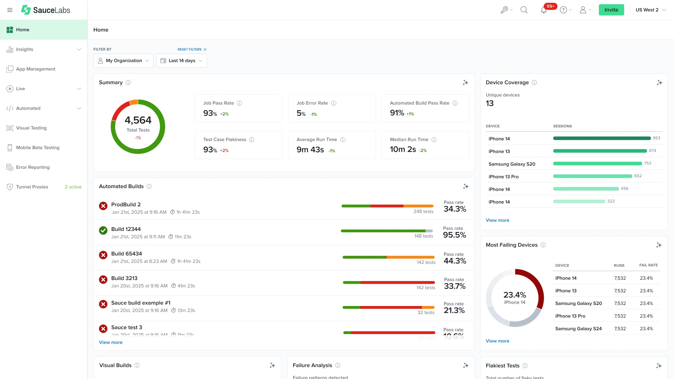The image size is (674, 379).
Task: Open Tunnel Proxies
Action: (x=32, y=187)
